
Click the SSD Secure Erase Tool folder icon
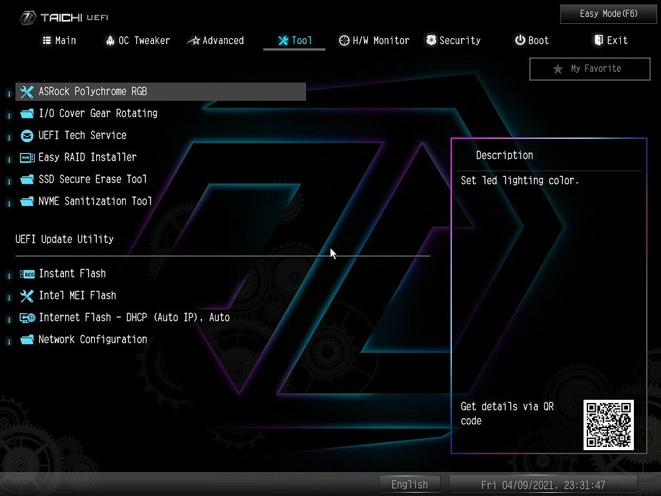point(26,180)
